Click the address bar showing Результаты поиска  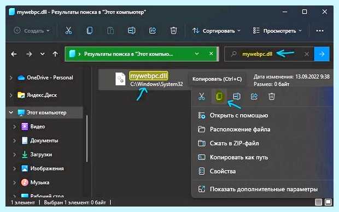click(x=142, y=54)
